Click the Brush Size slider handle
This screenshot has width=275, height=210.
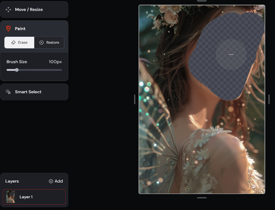coord(17,70)
